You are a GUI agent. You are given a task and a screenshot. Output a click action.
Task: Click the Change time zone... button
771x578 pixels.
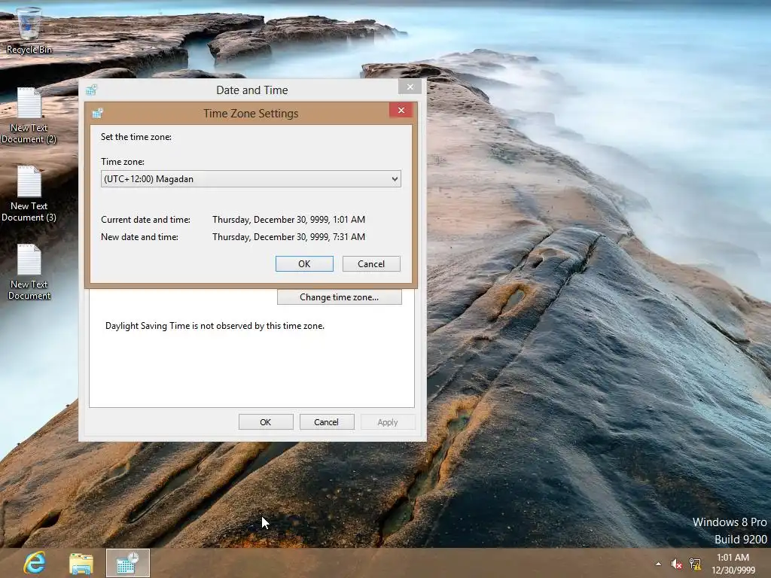pyautogui.click(x=340, y=297)
